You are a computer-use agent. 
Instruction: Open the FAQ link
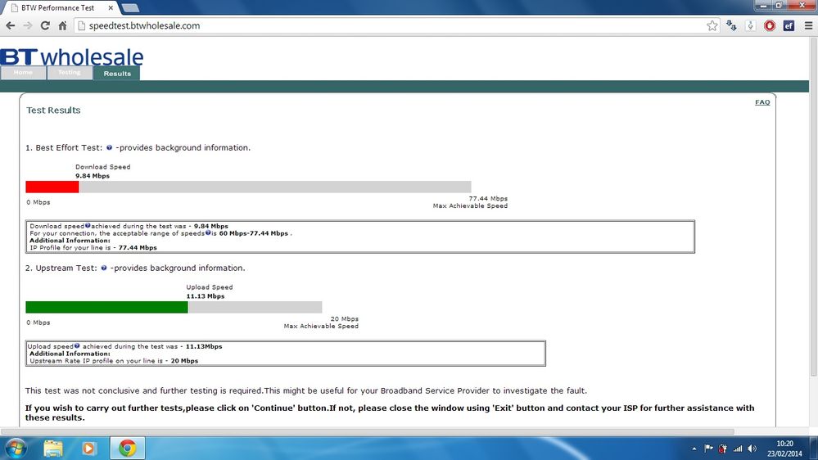pos(762,102)
